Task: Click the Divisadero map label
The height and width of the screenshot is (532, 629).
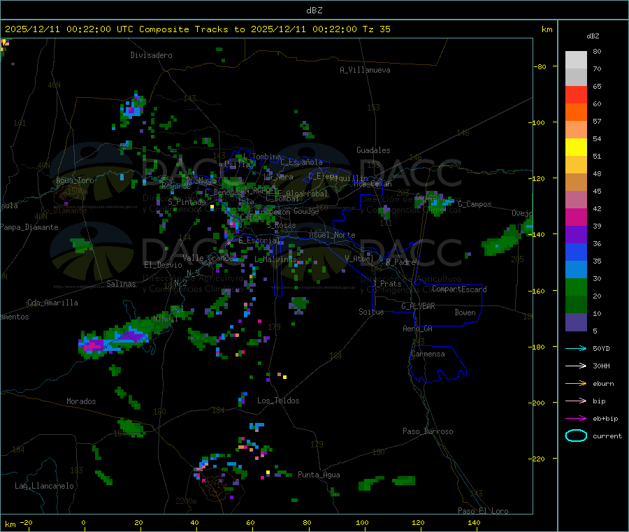Action: click(x=151, y=55)
